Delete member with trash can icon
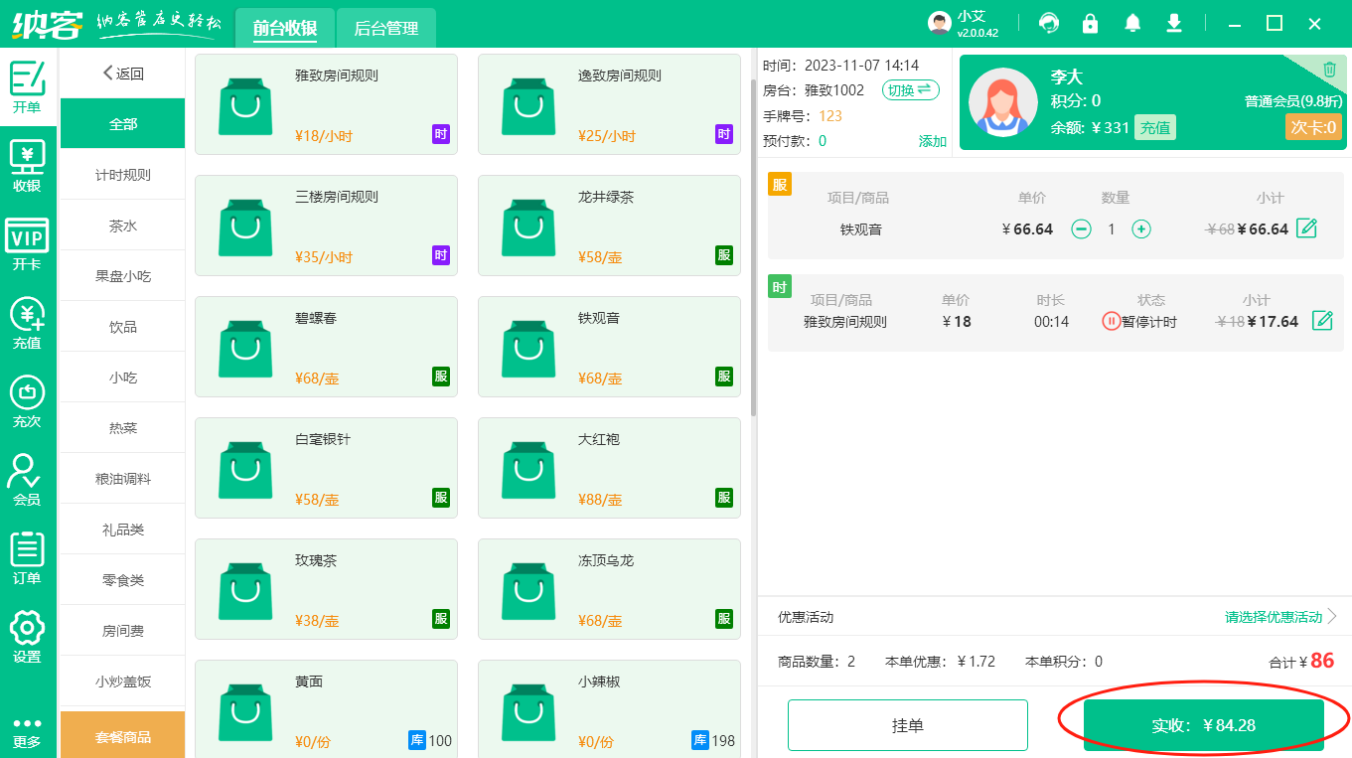This screenshot has height=758, width=1352. [x=1329, y=70]
